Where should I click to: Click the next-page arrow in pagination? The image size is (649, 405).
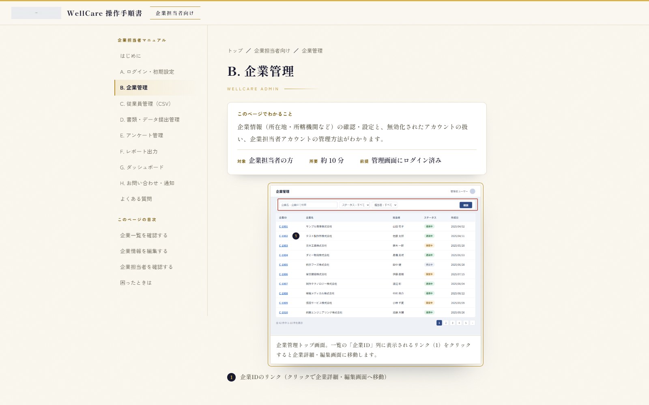point(473,323)
